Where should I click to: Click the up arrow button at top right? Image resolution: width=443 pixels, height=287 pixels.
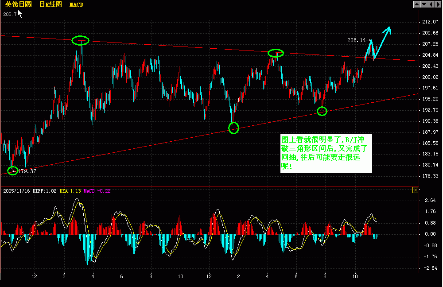(x=417, y=4)
